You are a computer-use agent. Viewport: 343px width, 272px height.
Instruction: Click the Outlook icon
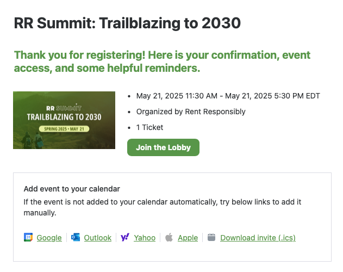coord(76,237)
